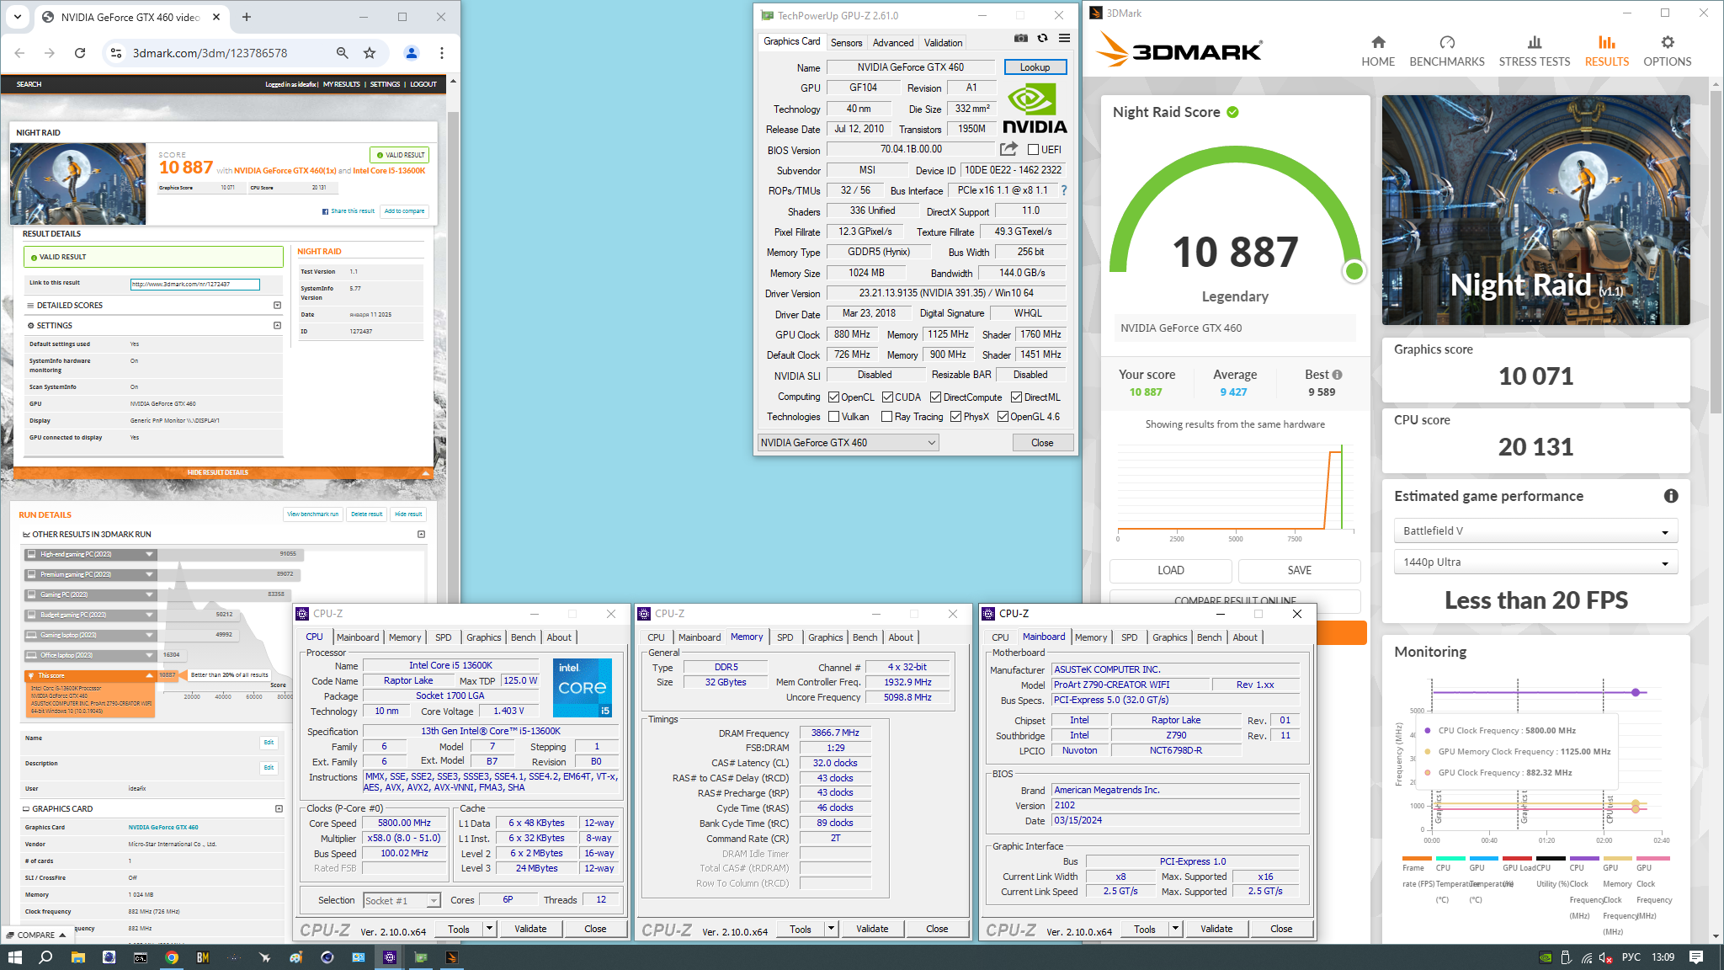
Task: Click the Add to compare button
Action: (x=404, y=211)
